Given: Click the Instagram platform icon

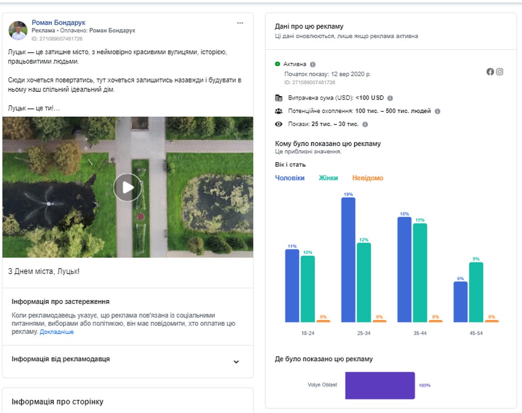Looking at the screenshot, I should 500,72.
